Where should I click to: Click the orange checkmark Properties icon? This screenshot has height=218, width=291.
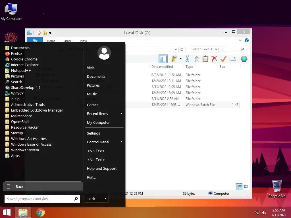[x=223, y=59]
